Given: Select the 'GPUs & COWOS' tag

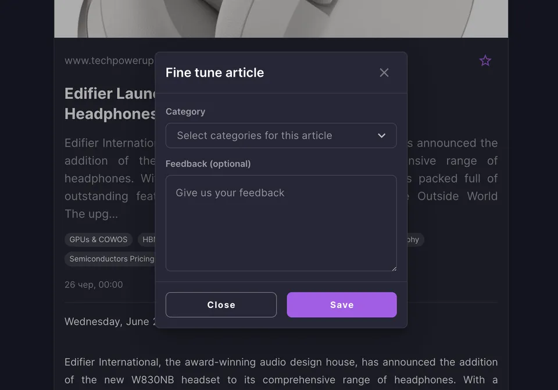Looking at the screenshot, I should tap(98, 240).
